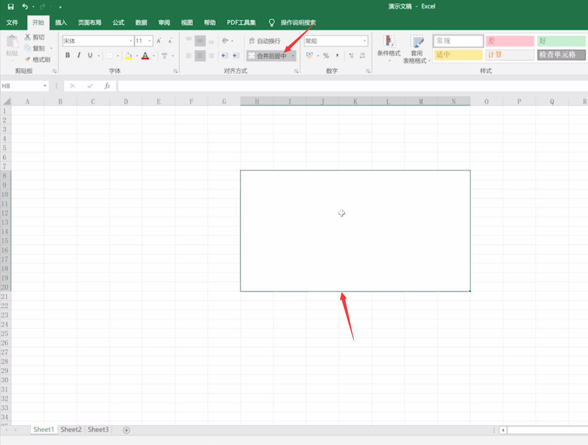Viewport: 588px width, 445px height.
Task: Apply the Neutral (适中) yellow cell style
Action: pos(458,55)
